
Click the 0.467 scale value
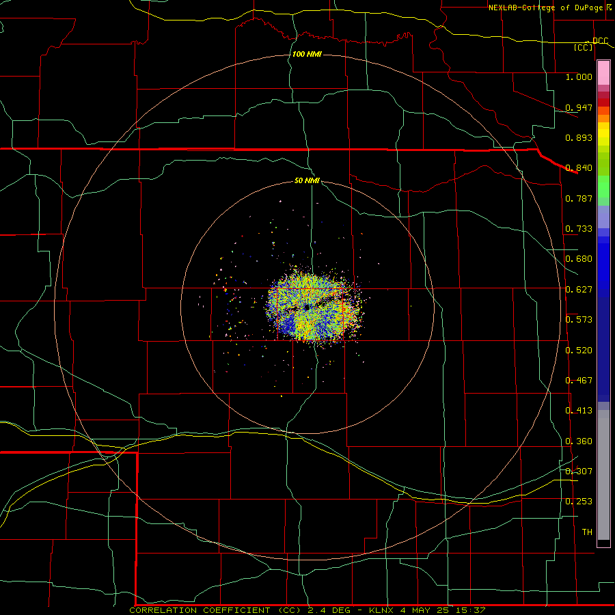coord(579,381)
